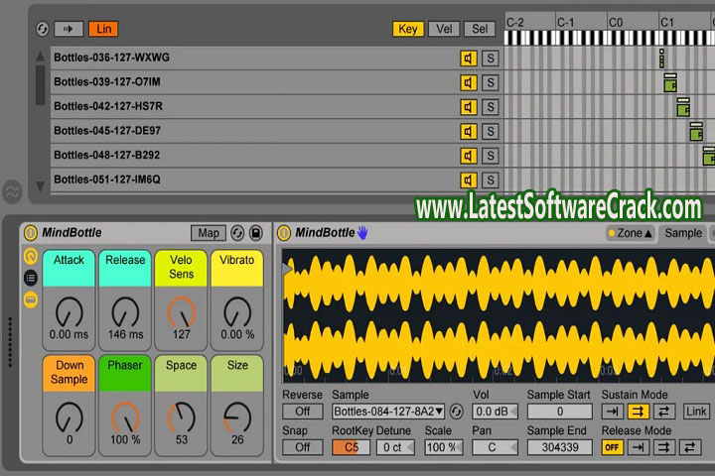This screenshot has width=715, height=476.
Task: Open the Sample dropdown Bottles-084-127-8A2
Action: [x=388, y=412]
